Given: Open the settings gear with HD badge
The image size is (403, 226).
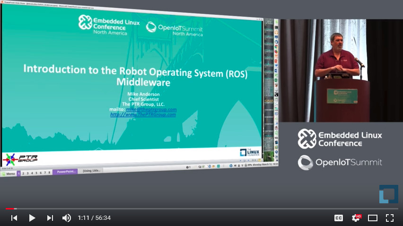Looking at the screenshot, I should point(356,218).
